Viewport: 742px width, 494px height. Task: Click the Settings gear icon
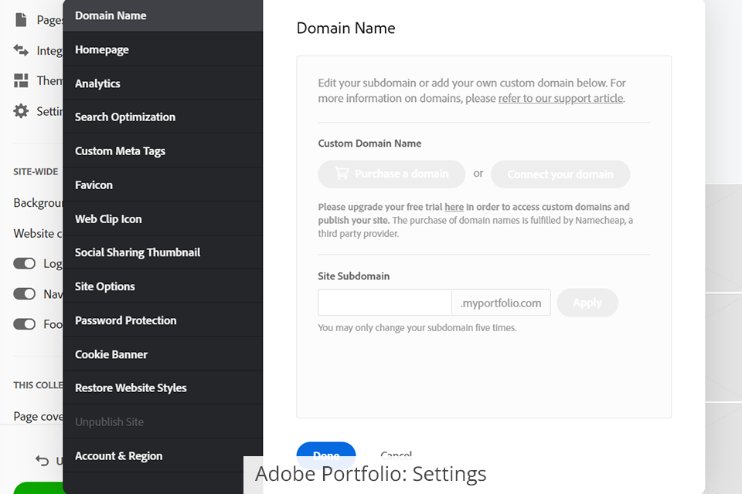coord(21,111)
